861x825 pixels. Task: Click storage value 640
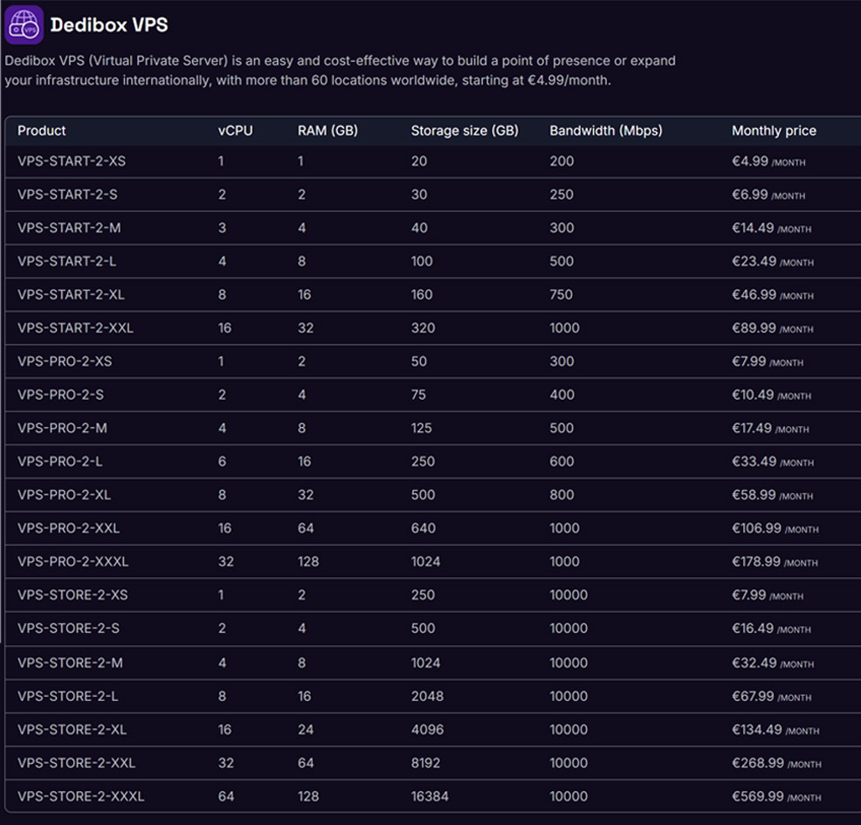coord(424,528)
